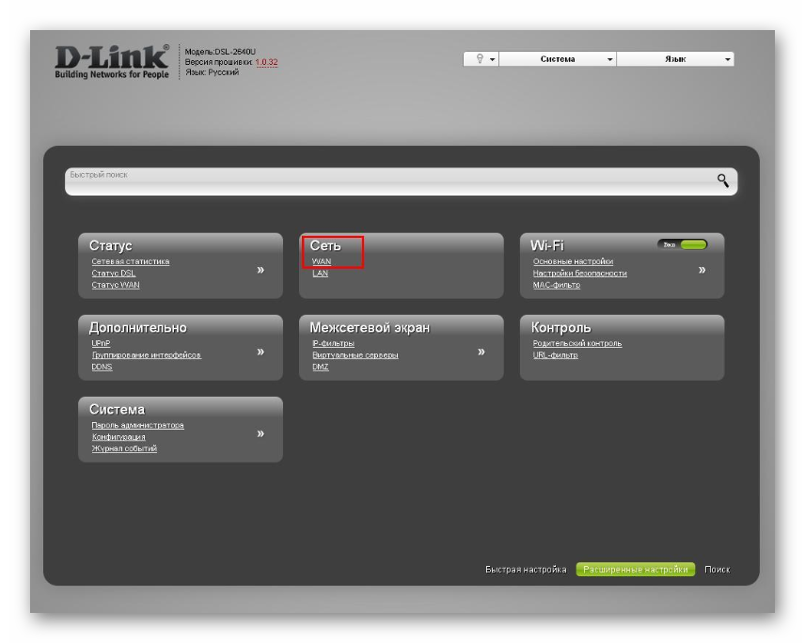Expand Wi-Fi section with double-arrow icon
Image resolution: width=805 pixels, height=643 pixels.
(x=702, y=270)
